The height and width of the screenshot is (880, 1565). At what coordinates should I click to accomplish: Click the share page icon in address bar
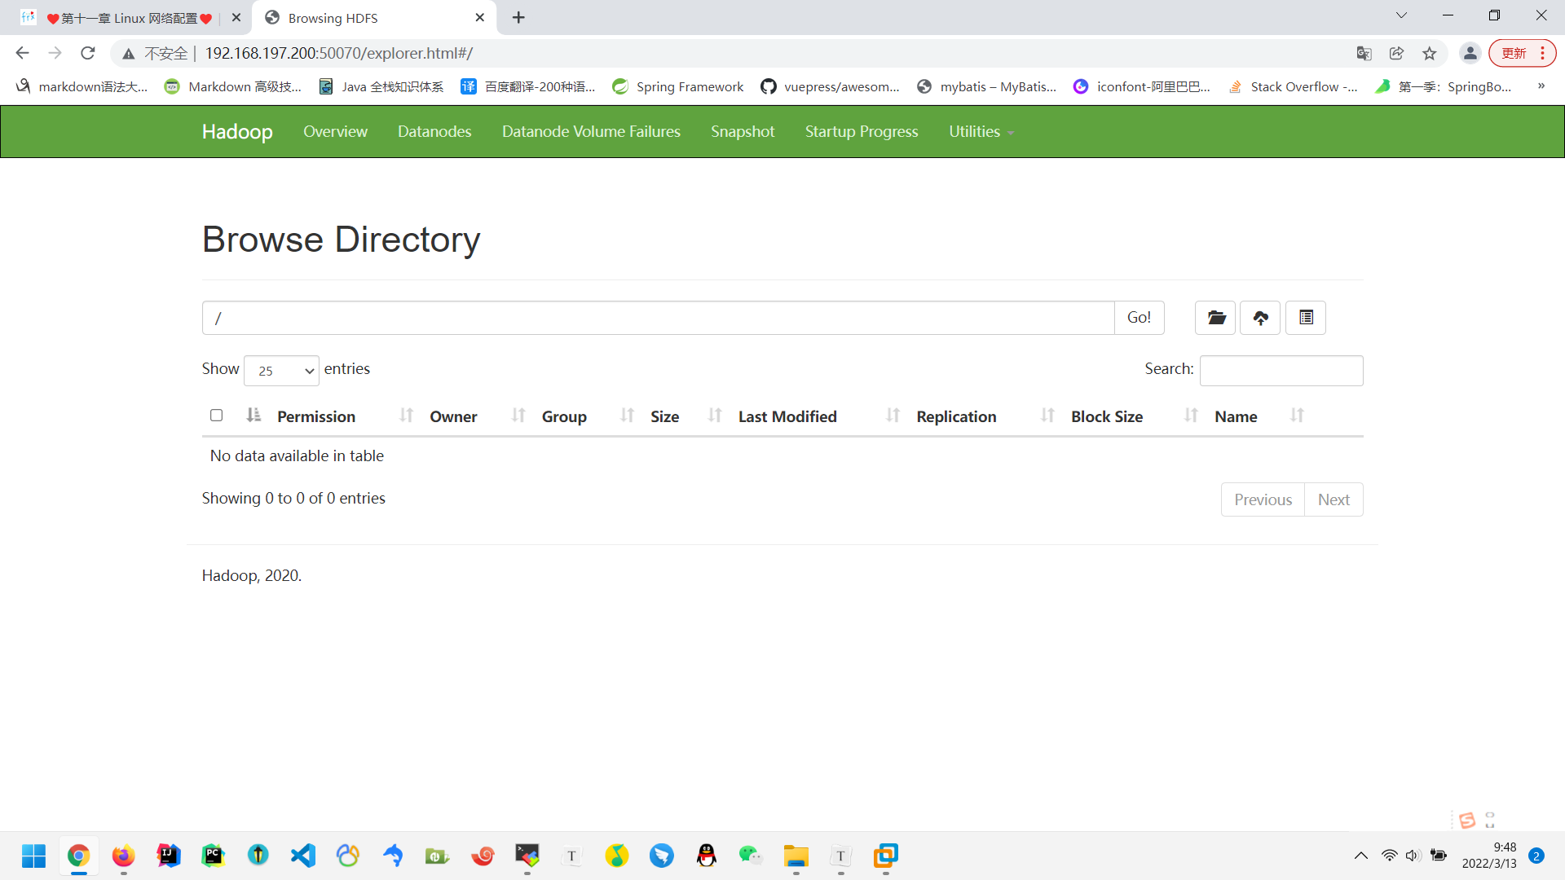pyautogui.click(x=1396, y=53)
